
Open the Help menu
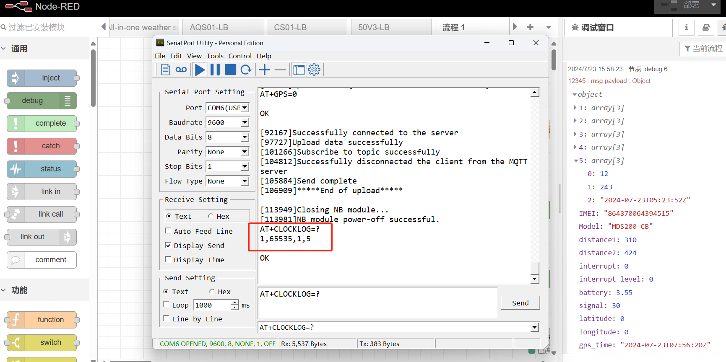[264, 56]
